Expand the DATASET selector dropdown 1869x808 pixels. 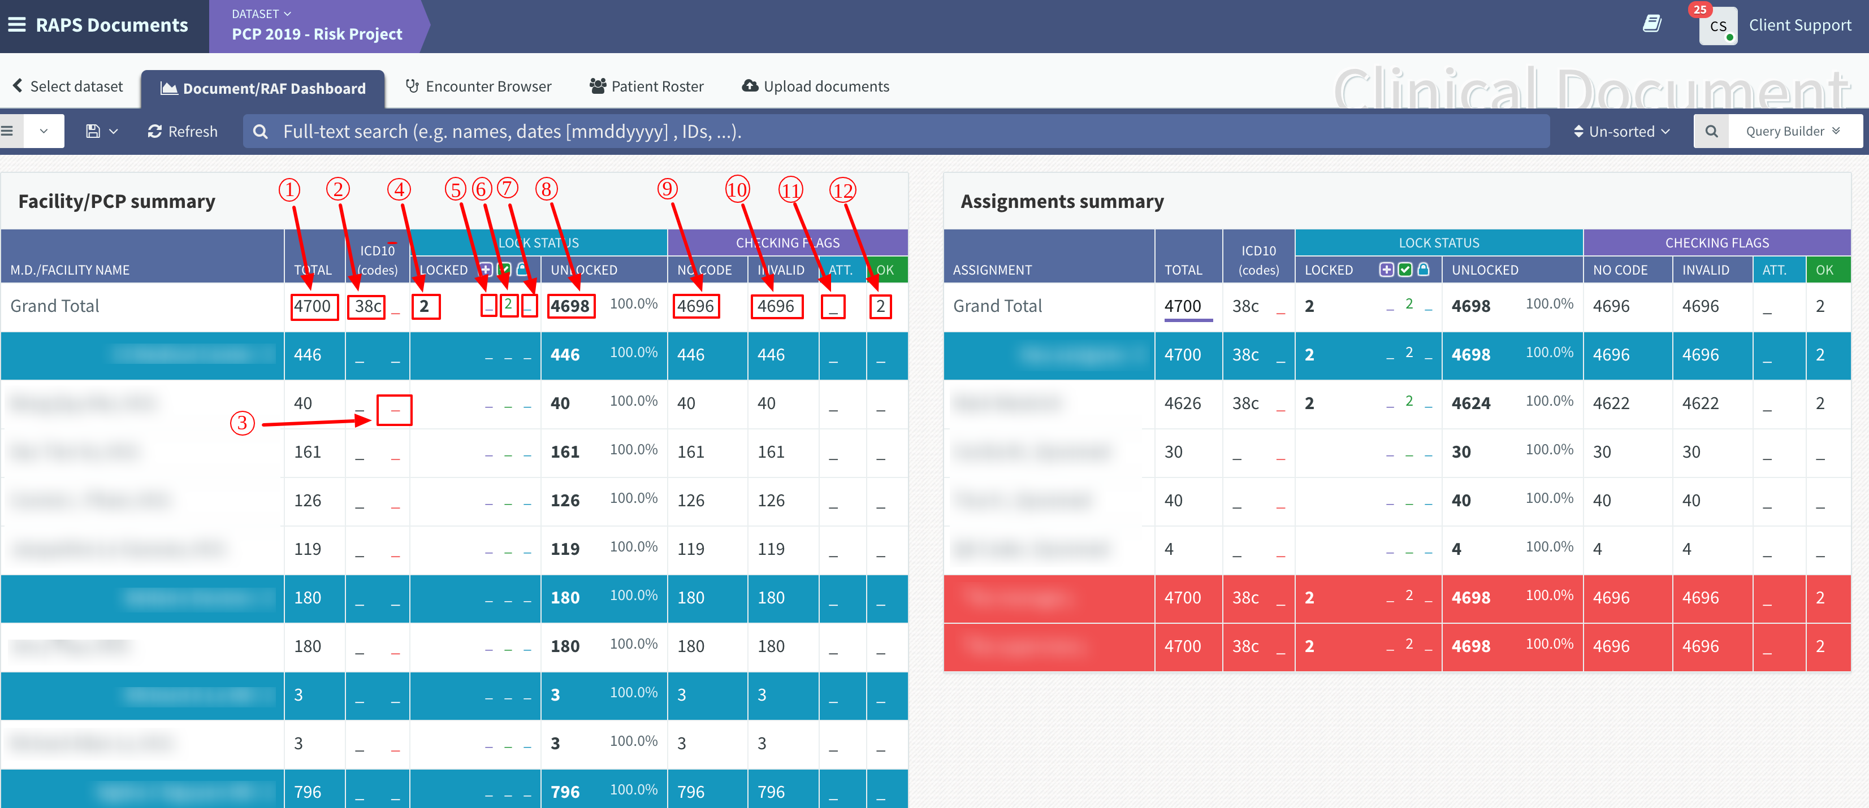[261, 14]
